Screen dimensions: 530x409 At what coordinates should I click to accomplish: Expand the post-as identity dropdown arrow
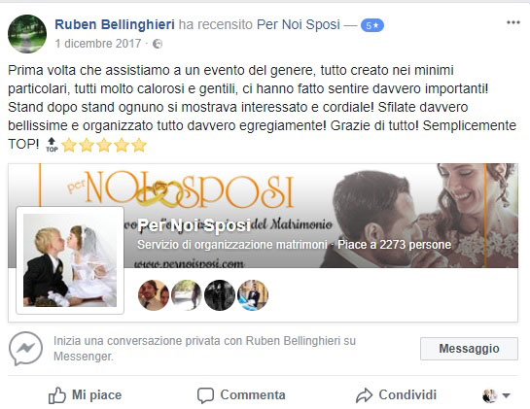[x=506, y=395]
